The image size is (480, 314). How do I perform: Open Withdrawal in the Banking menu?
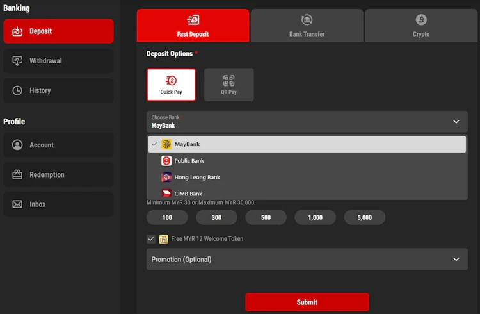pyautogui.click(x=58, y=61)
